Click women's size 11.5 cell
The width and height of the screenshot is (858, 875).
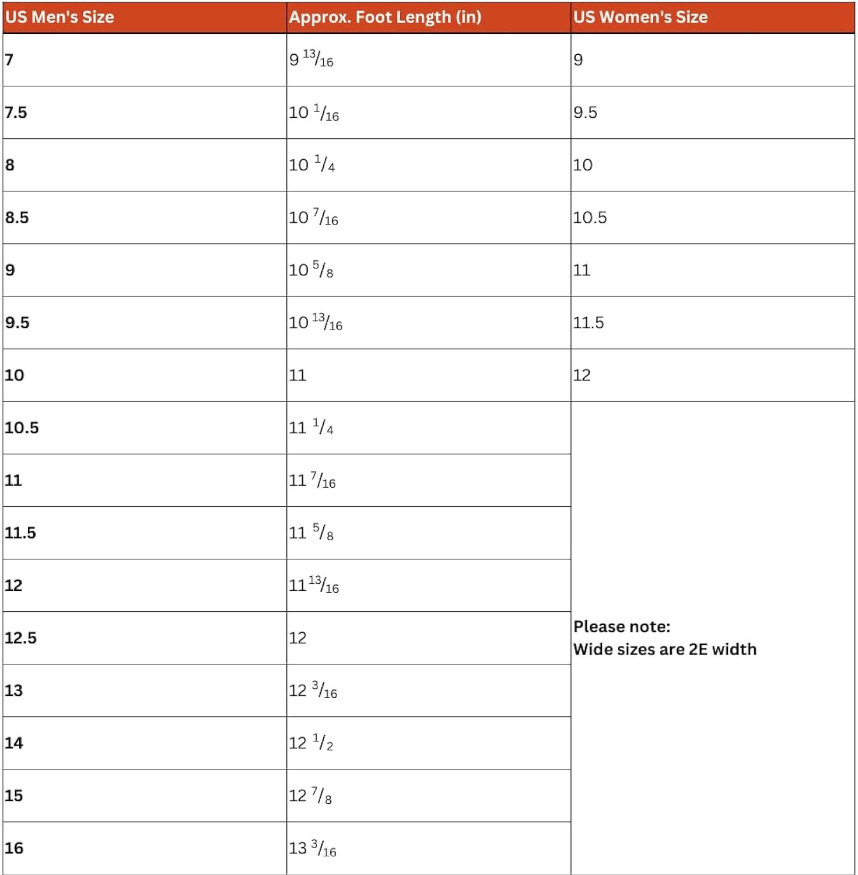[x=713, y=323]
